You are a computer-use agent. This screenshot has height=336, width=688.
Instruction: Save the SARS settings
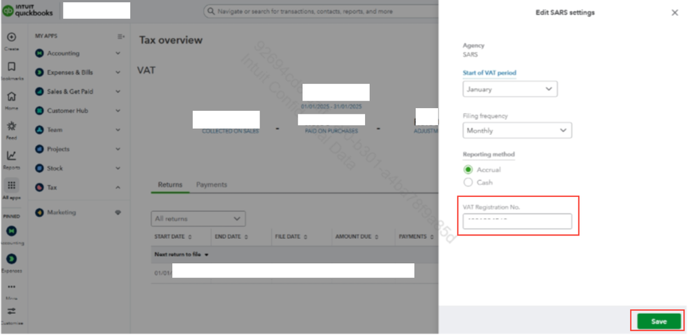[x=659, y=322]
